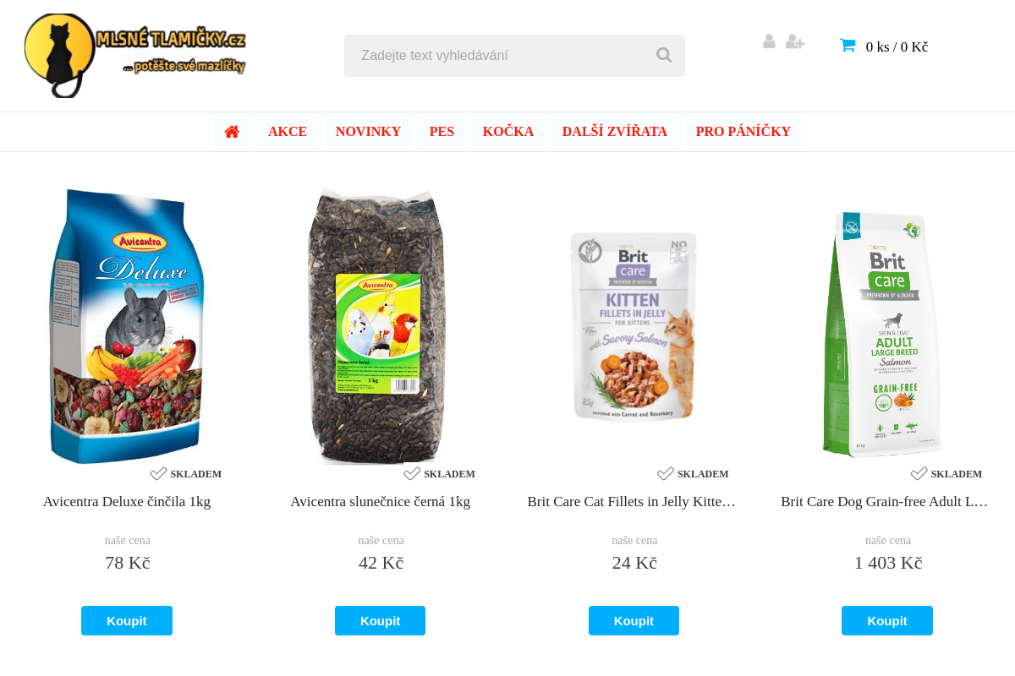Click the search magnifier icon
Image resolution: width=1015 pixels, height=676 pixels.
664,55
